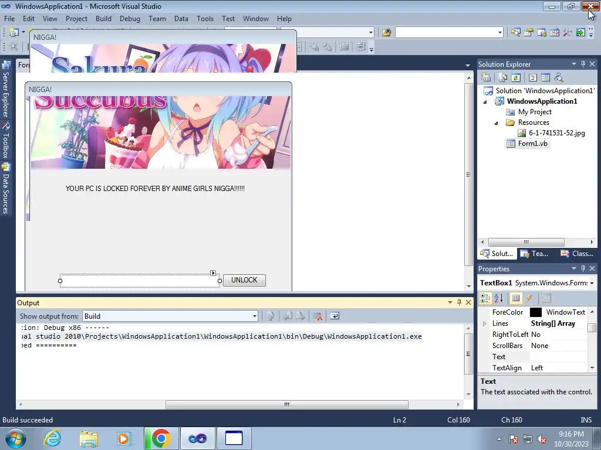
Task: Collapse the Resources folder node
Action: [496, 123]
